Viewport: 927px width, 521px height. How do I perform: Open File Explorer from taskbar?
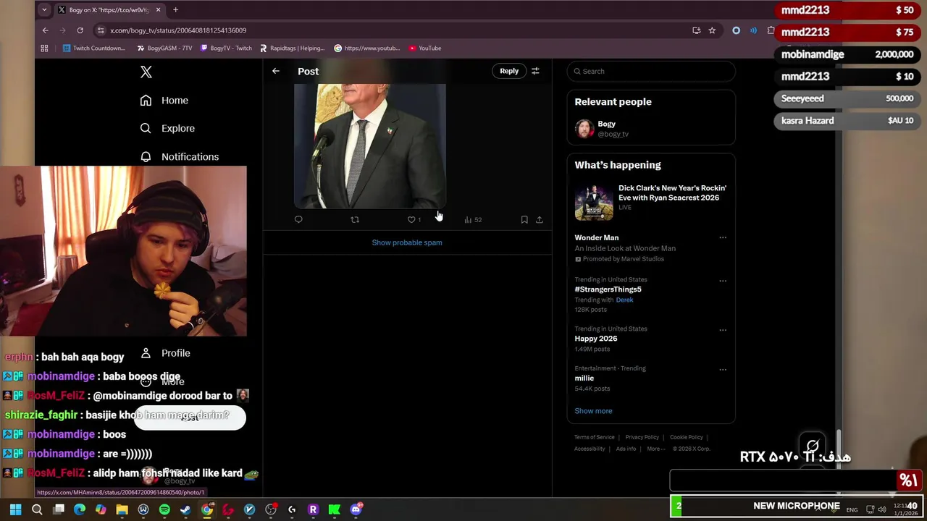122,509
